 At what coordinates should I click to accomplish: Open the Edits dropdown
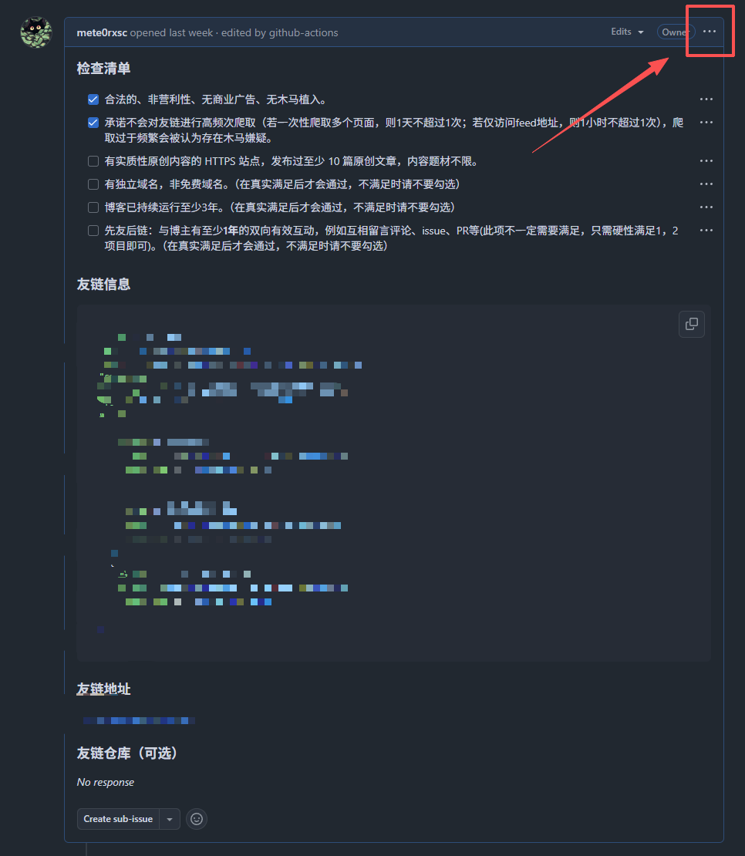point(622,32)
